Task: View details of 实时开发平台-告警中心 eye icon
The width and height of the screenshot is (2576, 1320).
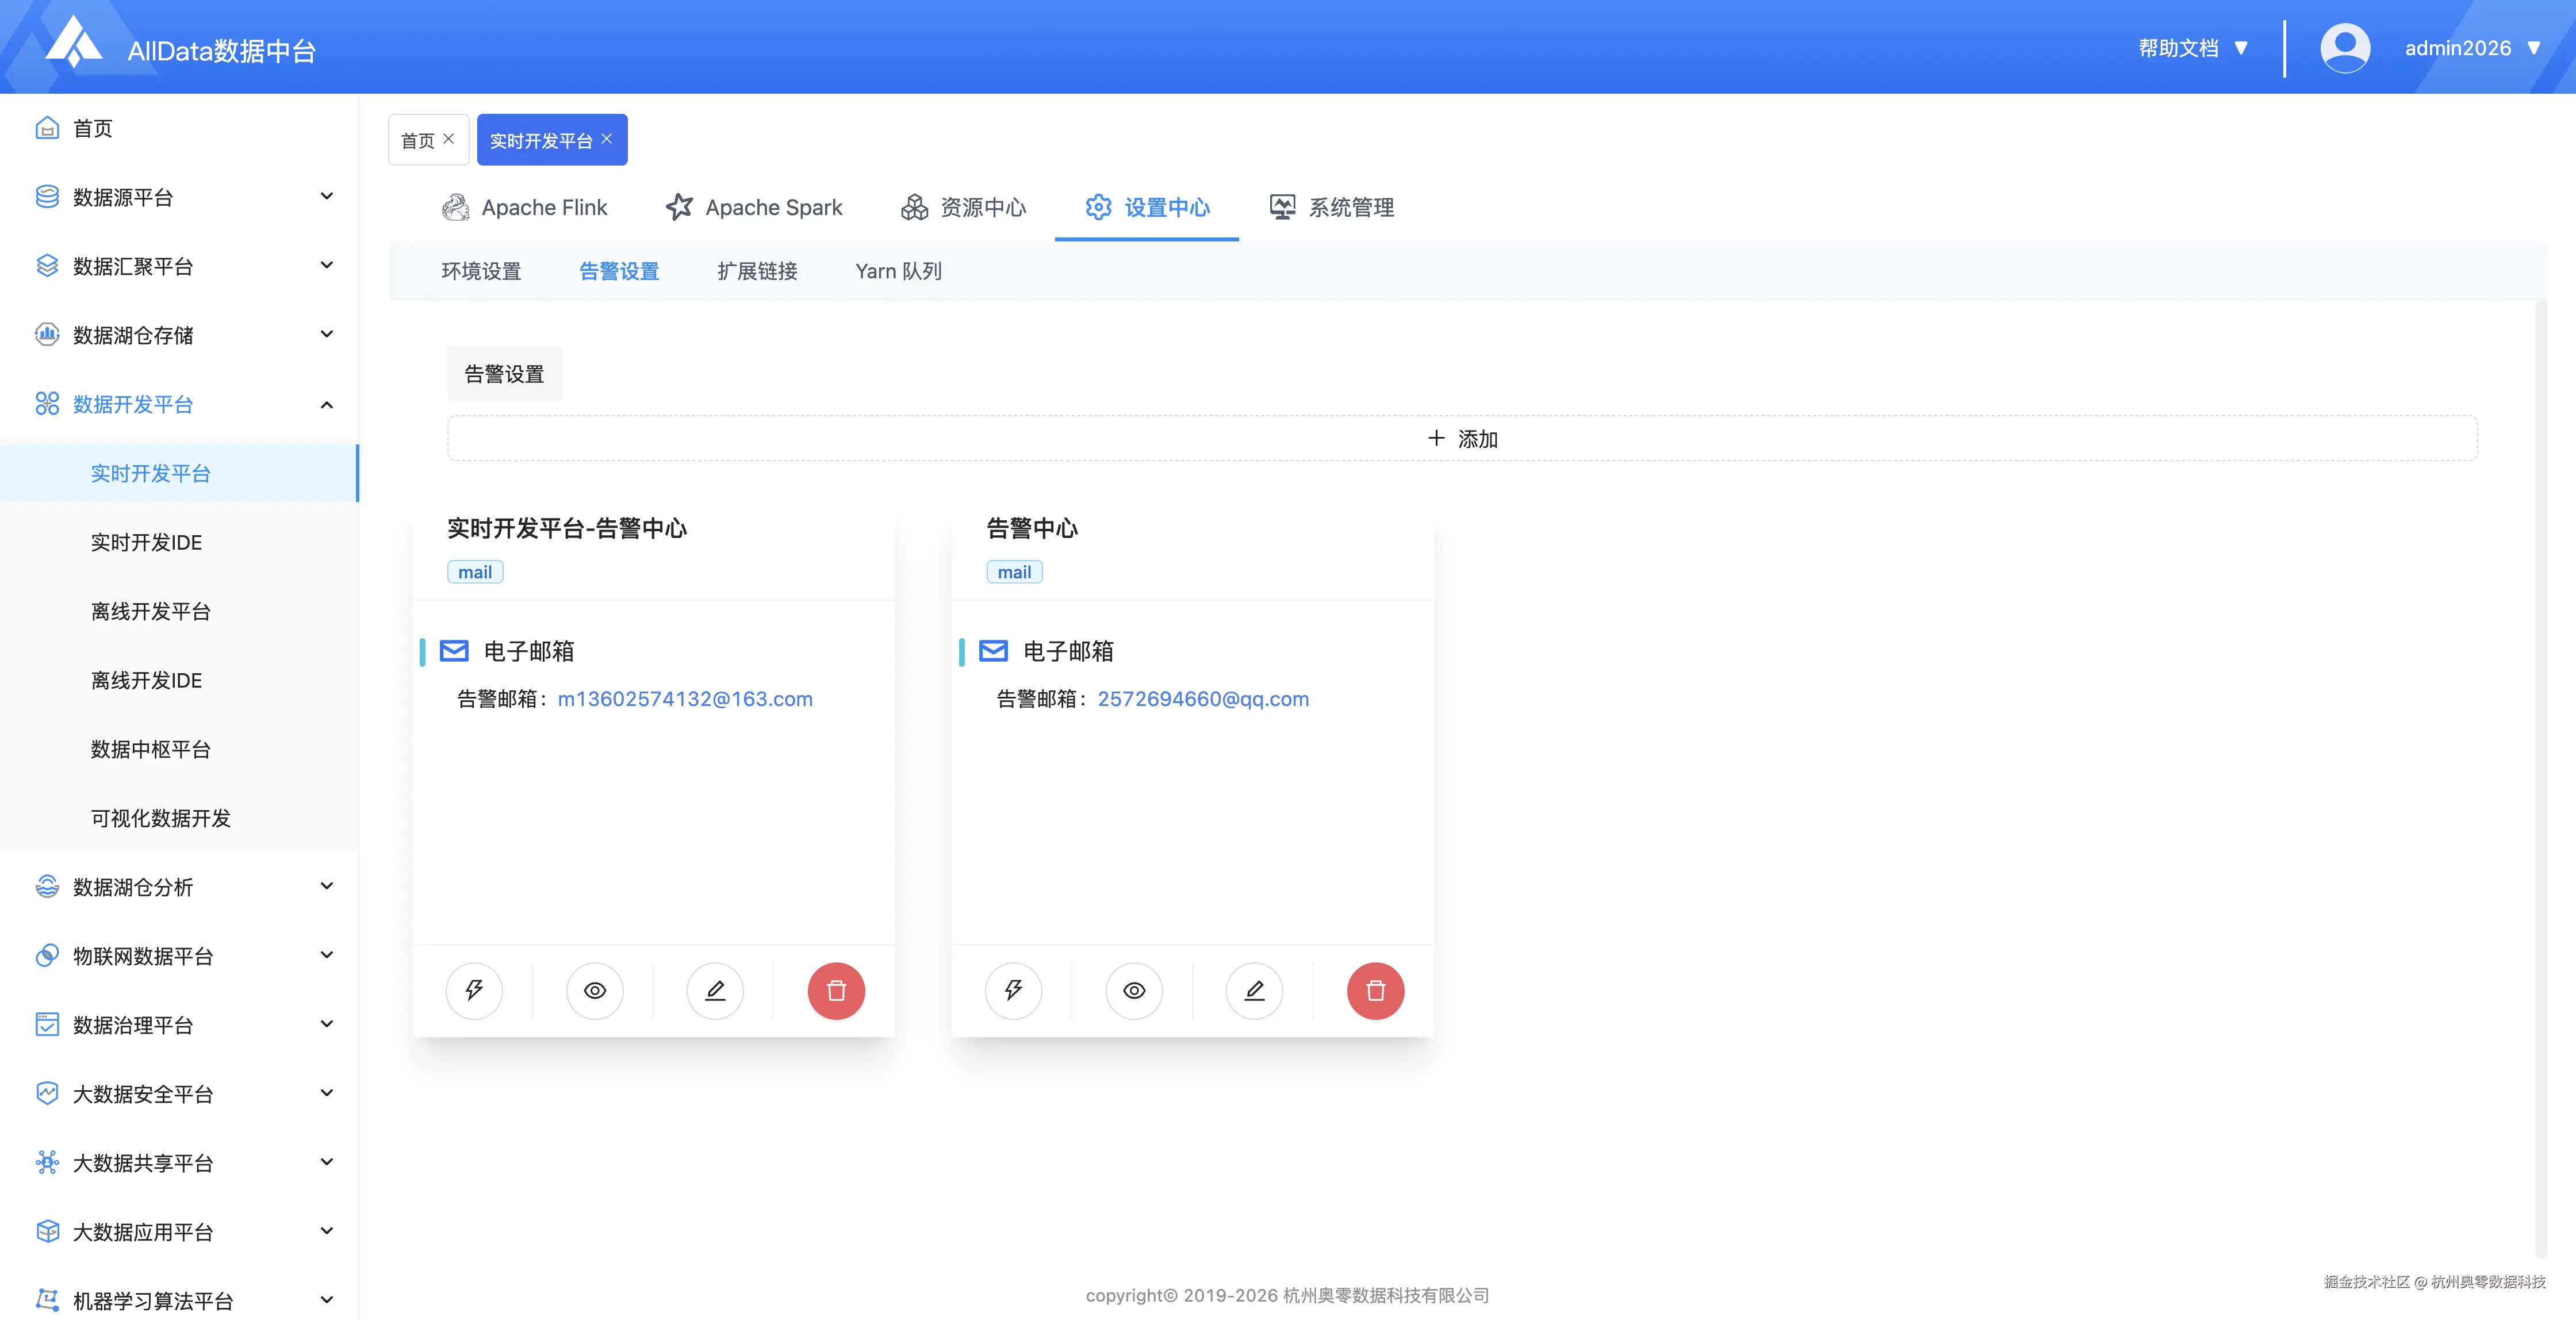Action: (595, 990)
